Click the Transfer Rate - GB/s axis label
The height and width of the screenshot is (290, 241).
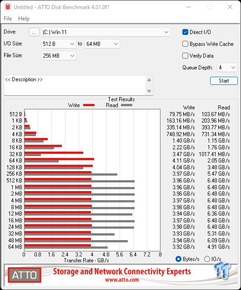(86, 261)
